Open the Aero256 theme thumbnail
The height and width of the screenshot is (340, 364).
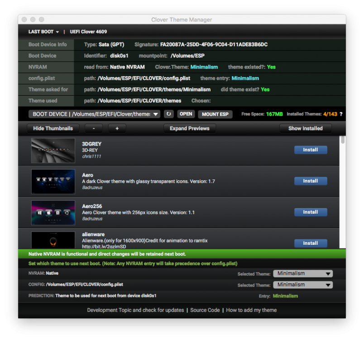53,213
